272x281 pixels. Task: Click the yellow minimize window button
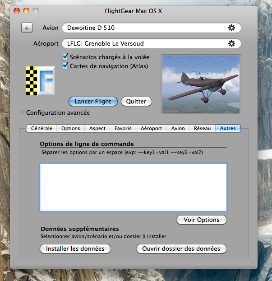26,11
